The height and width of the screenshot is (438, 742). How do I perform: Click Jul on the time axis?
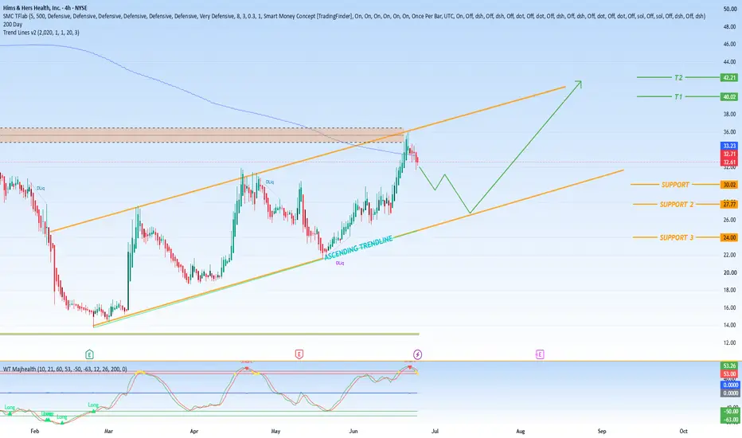tap(435, 432)
